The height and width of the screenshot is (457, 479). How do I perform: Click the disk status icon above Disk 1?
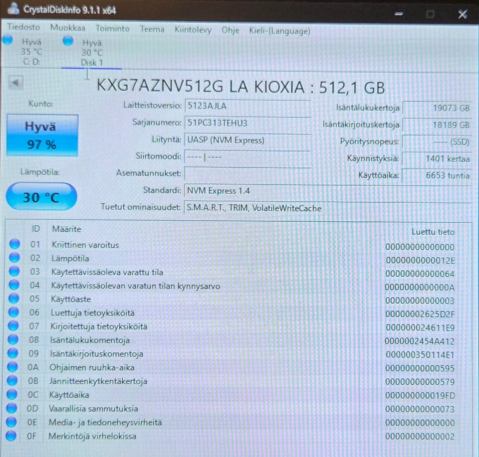[67, 42]
